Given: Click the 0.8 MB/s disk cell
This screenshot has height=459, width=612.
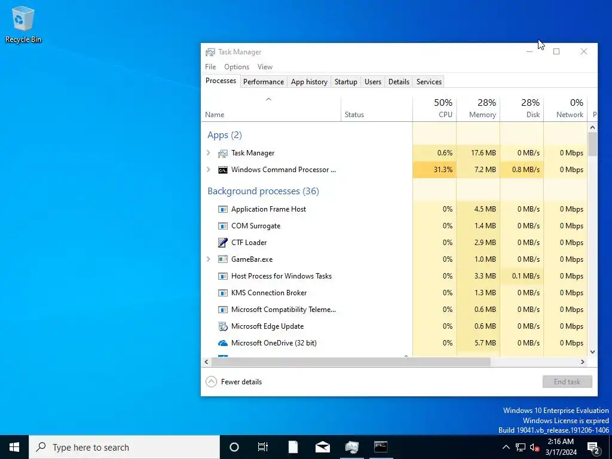Looking at the screenshot, I should pyautogui.click(x=522, y=170).
